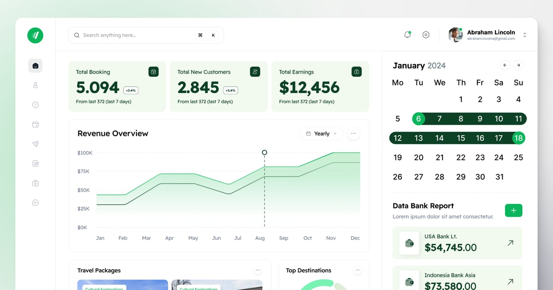Click the 5.094 Total Booking value
The width and height of the screenshot is (553, 290).
tap(98, 87)
